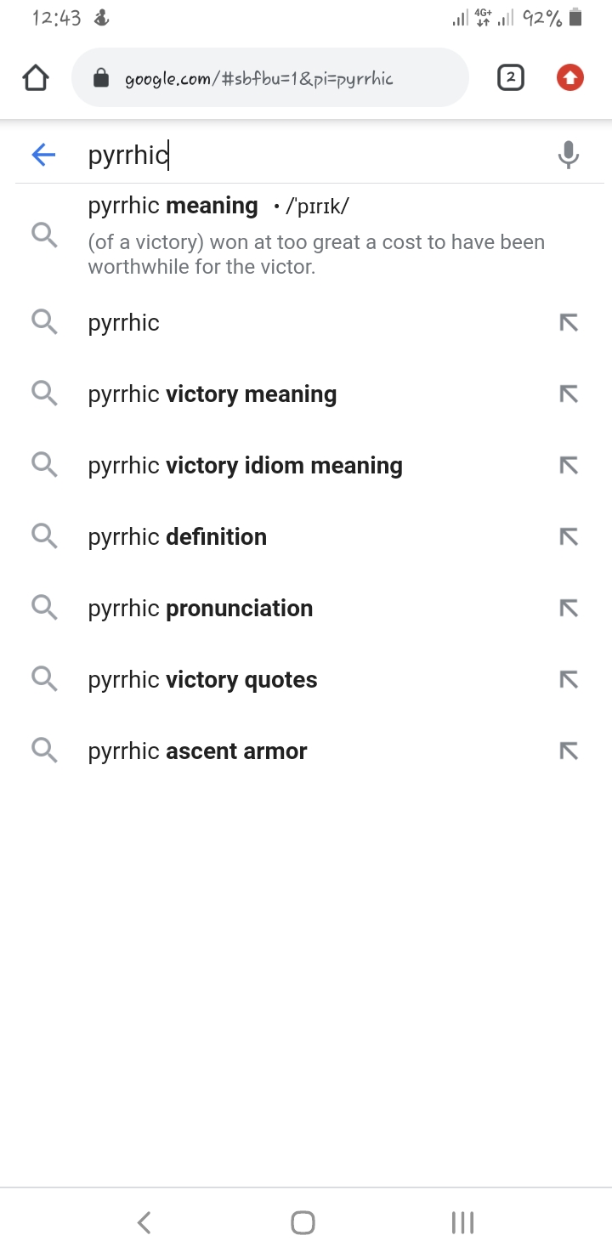
Task: Start voice search with microphone icon
Action: click(568, 155)
